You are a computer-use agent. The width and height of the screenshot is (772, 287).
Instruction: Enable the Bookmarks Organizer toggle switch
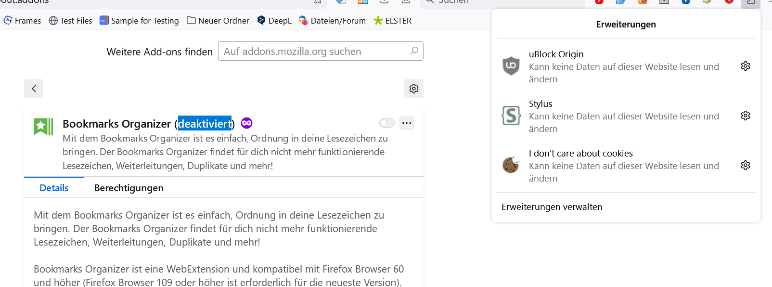coord(386,123)
